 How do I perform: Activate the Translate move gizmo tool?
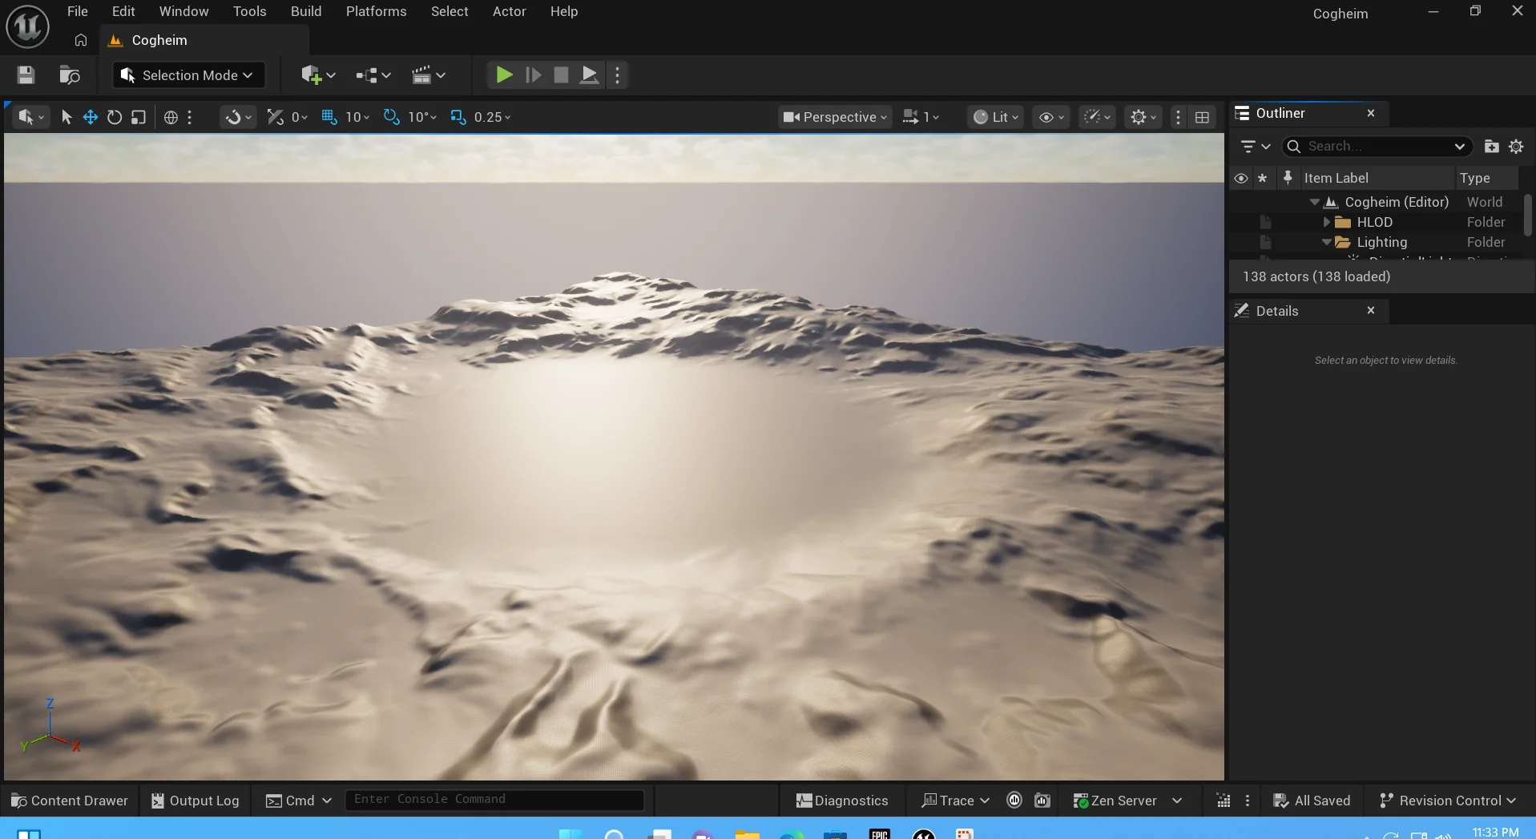(91, 117)
